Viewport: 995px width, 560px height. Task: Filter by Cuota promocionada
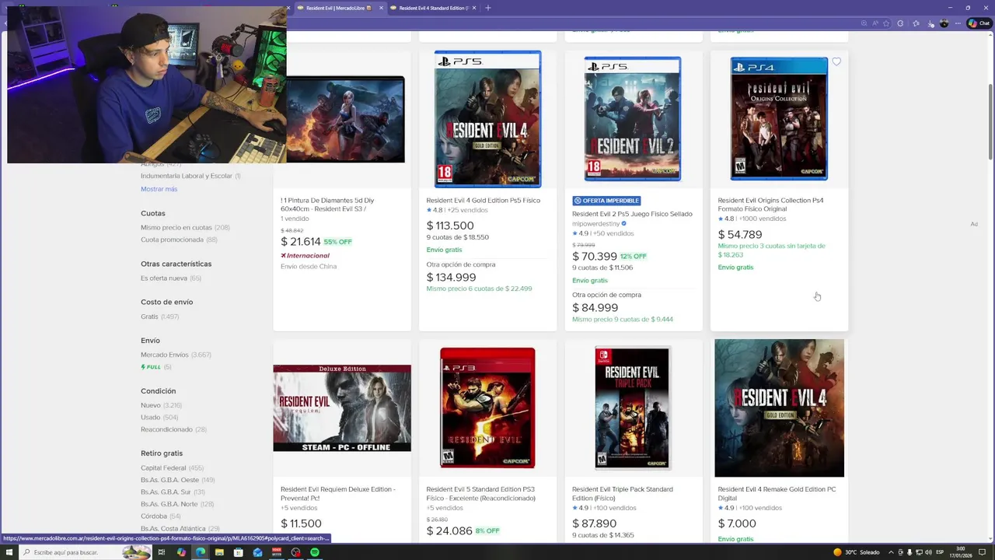click(x=179, y=240)
